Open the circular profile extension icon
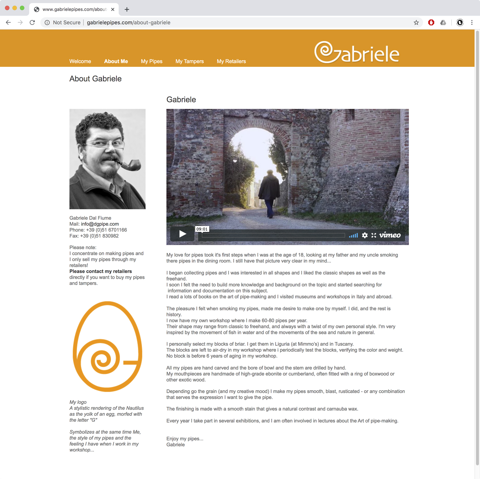480x479 pixels. pyautogui.click(x=460, y=22)
